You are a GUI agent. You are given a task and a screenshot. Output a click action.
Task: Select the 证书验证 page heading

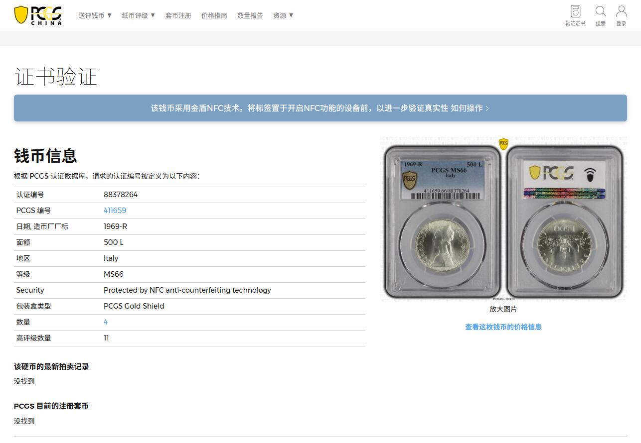[x=55, y=77]
